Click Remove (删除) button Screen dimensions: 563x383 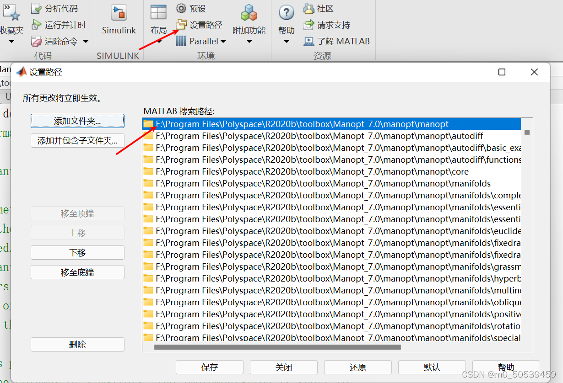[77, 345]
